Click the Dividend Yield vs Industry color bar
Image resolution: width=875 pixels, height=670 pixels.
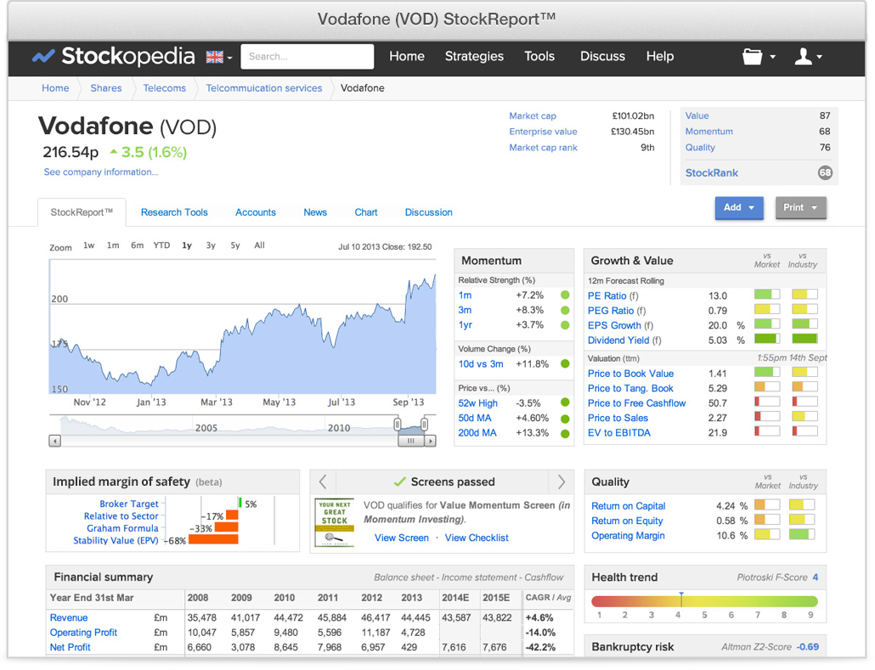pyautogui.click(x=804, y=339)
